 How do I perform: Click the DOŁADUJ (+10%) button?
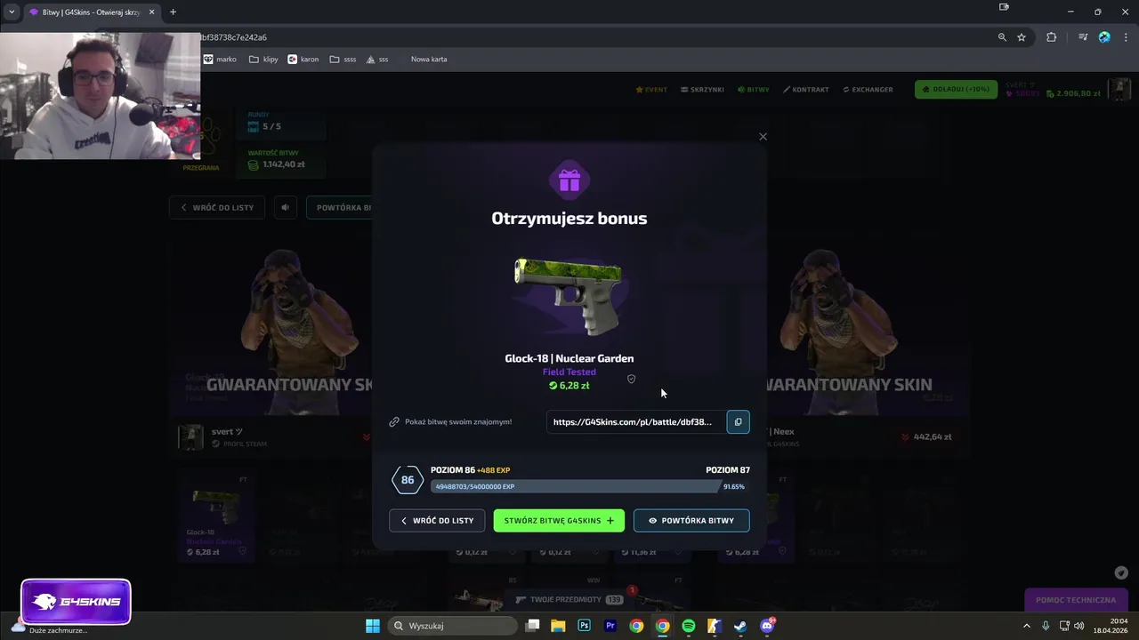[956, 89]
